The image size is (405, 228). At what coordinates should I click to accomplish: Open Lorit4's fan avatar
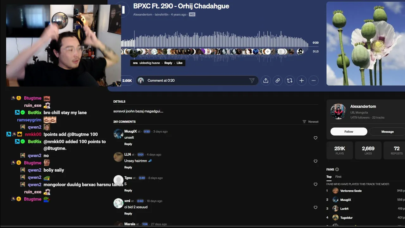pos(335,209)
